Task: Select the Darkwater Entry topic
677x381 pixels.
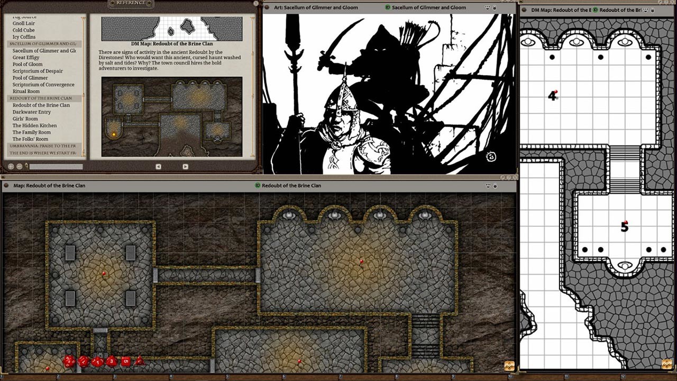Action: pyautogui.click(x=31, y=112)
